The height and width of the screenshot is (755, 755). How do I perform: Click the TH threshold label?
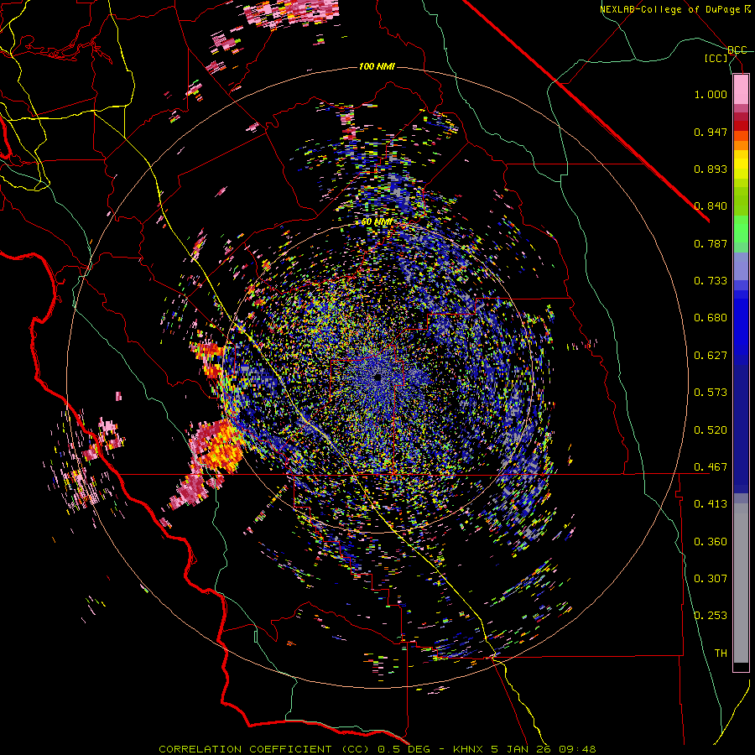(721, 653)
